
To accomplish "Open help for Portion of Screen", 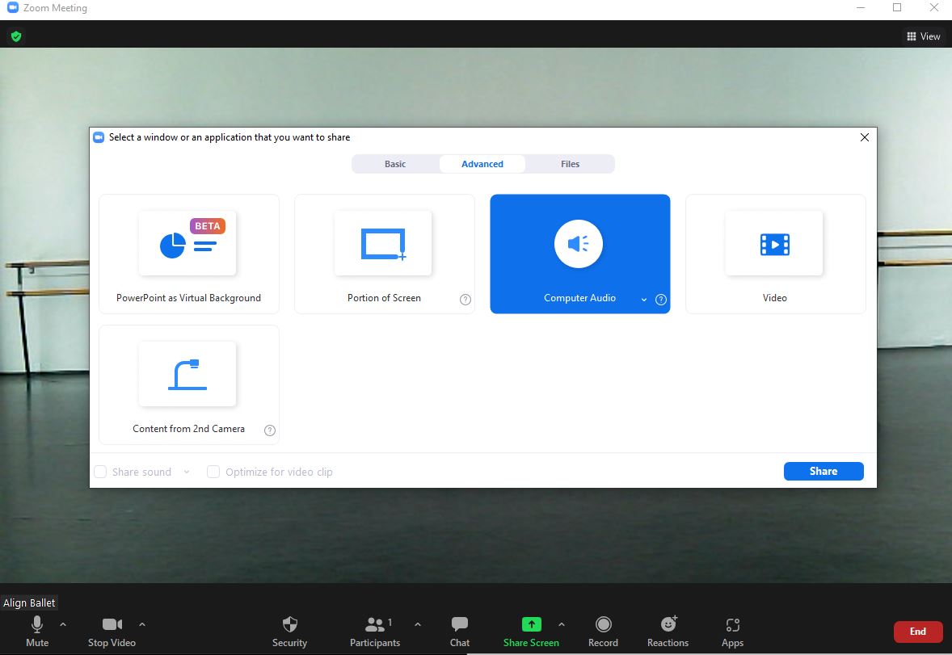I will point(465,300).
